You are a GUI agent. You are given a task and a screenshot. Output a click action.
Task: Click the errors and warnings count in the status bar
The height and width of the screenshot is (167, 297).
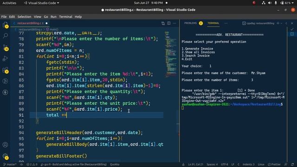(x=32, y=164)
